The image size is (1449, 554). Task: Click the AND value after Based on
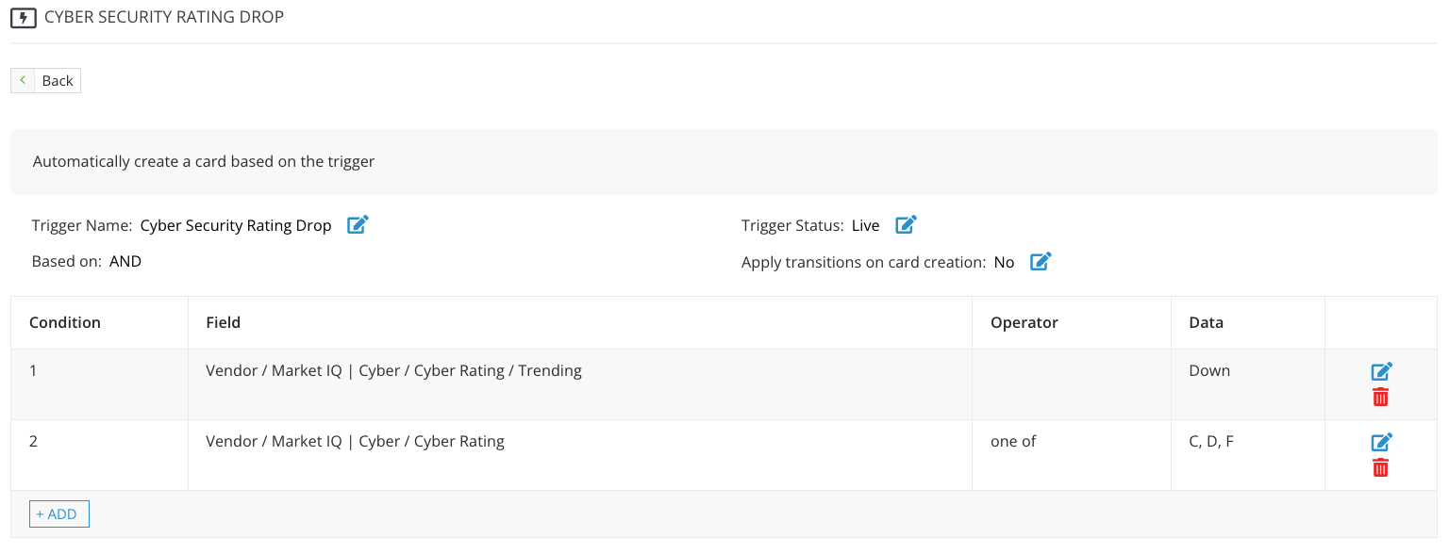click(125, 261)
